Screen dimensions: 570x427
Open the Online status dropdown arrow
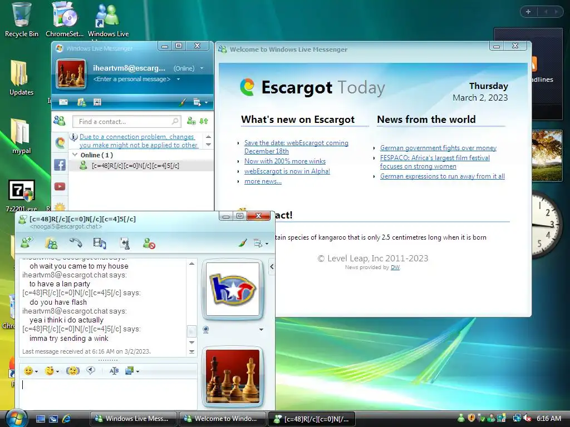(202, 68)
